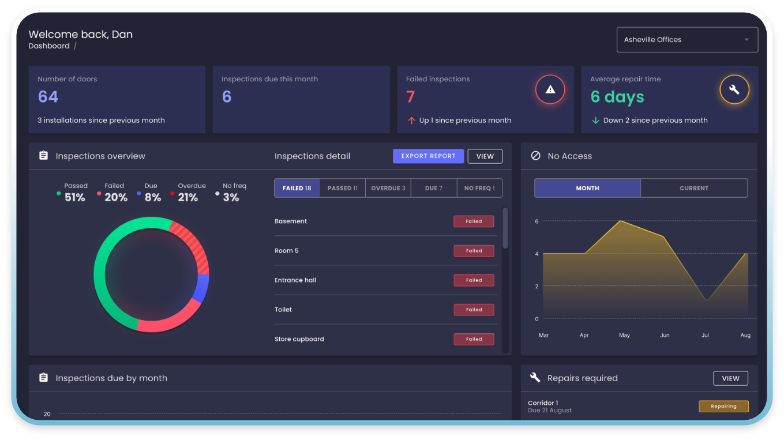Screen dimensions: 784x440
Task: Click the inspections detail list scrollbar
Action: 505,228
